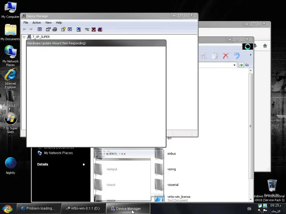Select the 7_XP_SUPER computer node
The image size is (286, 214).
[41, 37]
